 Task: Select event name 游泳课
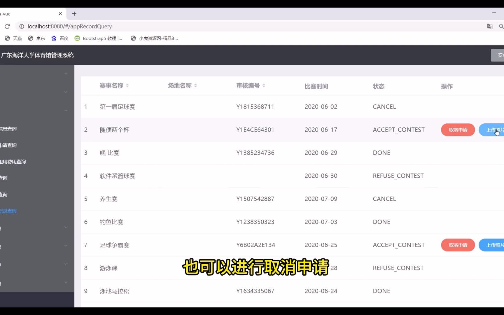[108, 268]
